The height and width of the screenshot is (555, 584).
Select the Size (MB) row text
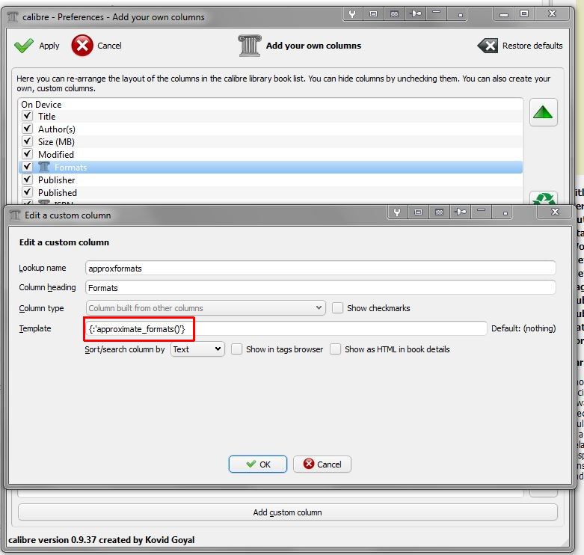(x=56, y=142)
